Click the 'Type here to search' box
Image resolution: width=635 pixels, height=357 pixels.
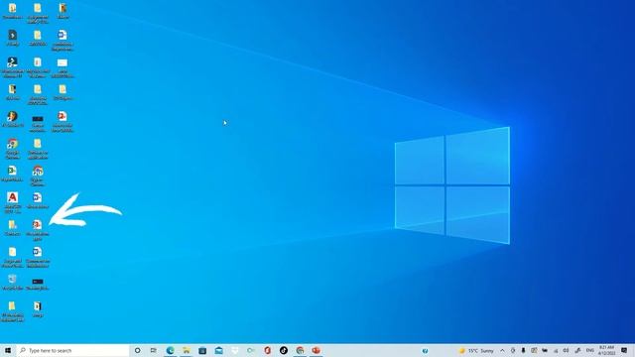click(72, 350)
